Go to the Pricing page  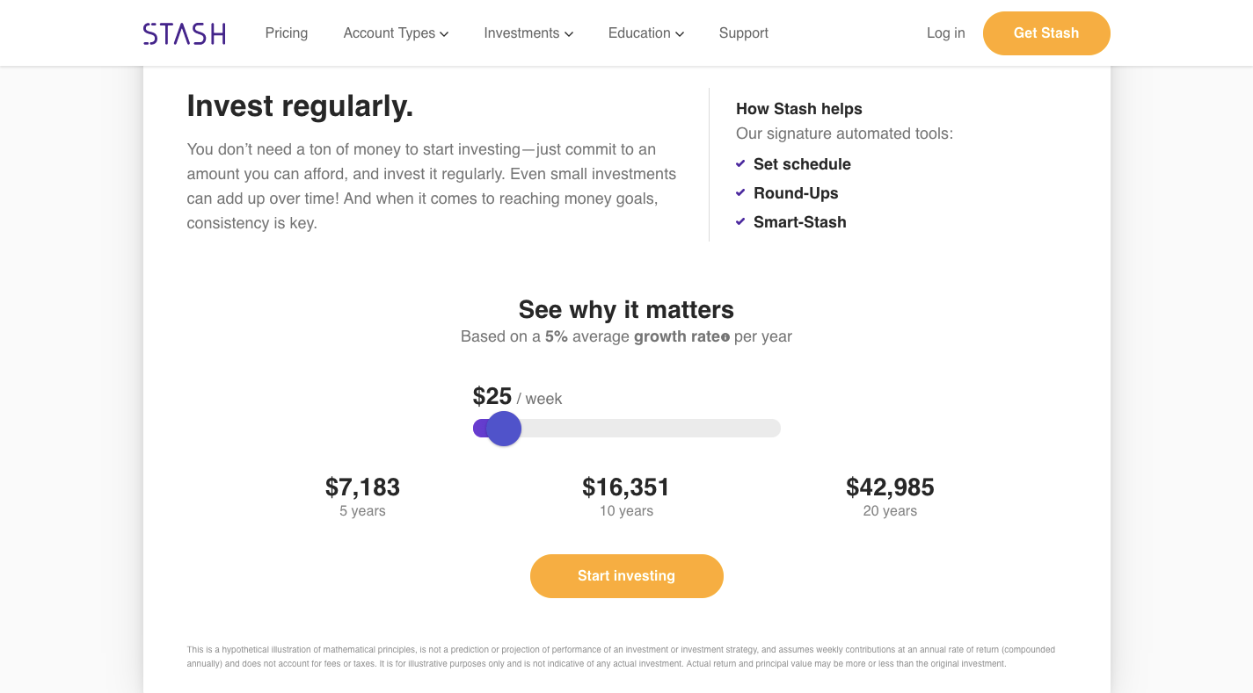[x=287, y=33]
